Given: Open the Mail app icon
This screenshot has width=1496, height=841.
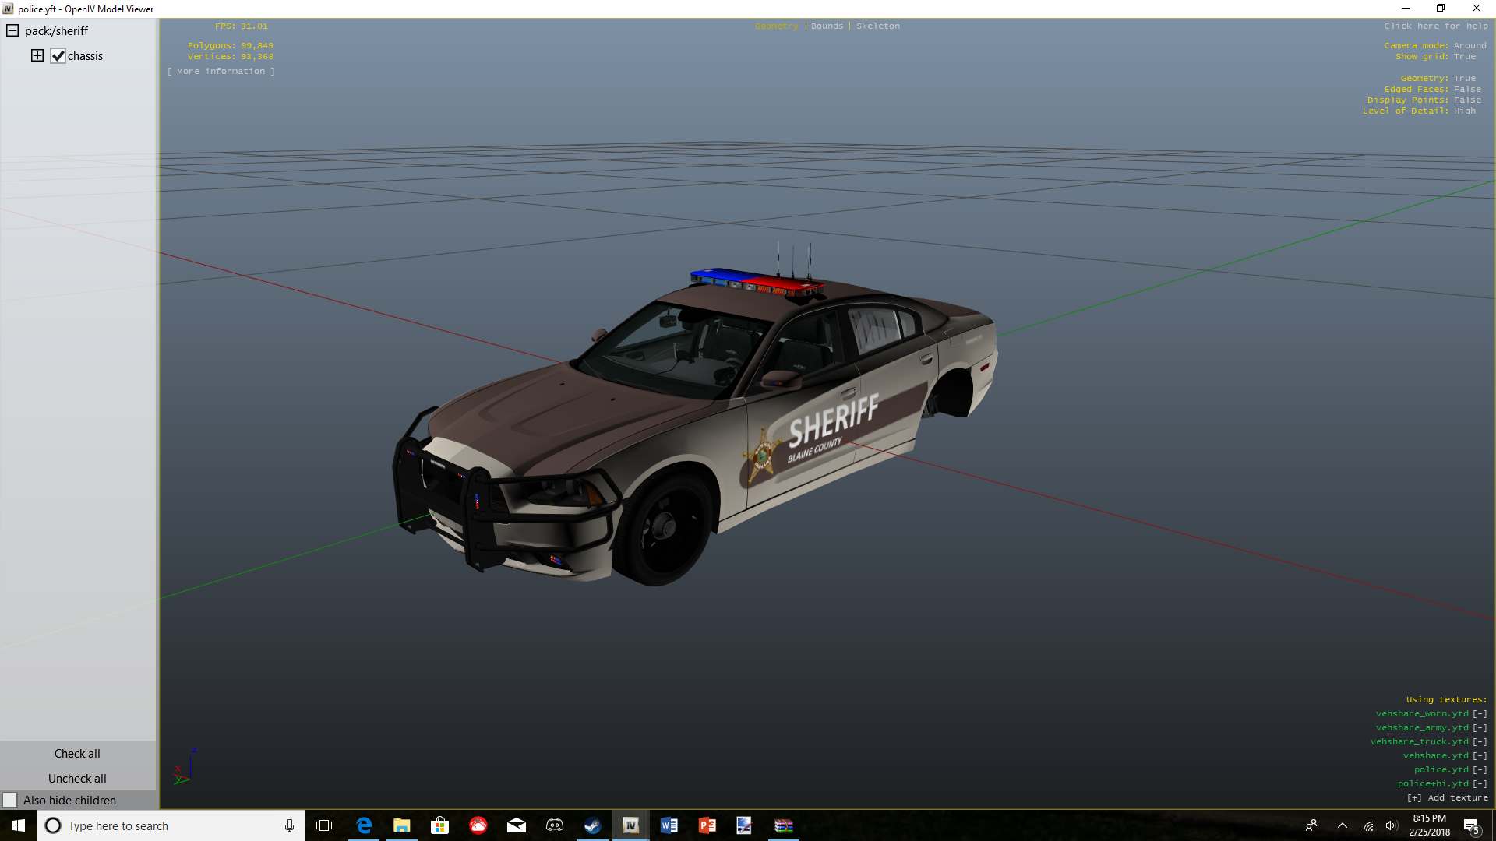Looking at the screenshot, I should pos(517,825).
